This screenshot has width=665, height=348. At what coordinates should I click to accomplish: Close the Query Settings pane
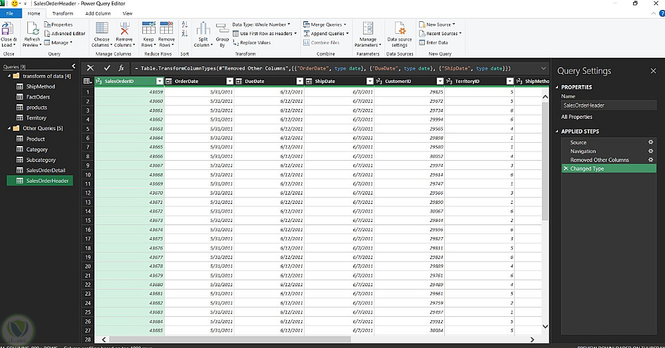[x=653, y=70]
